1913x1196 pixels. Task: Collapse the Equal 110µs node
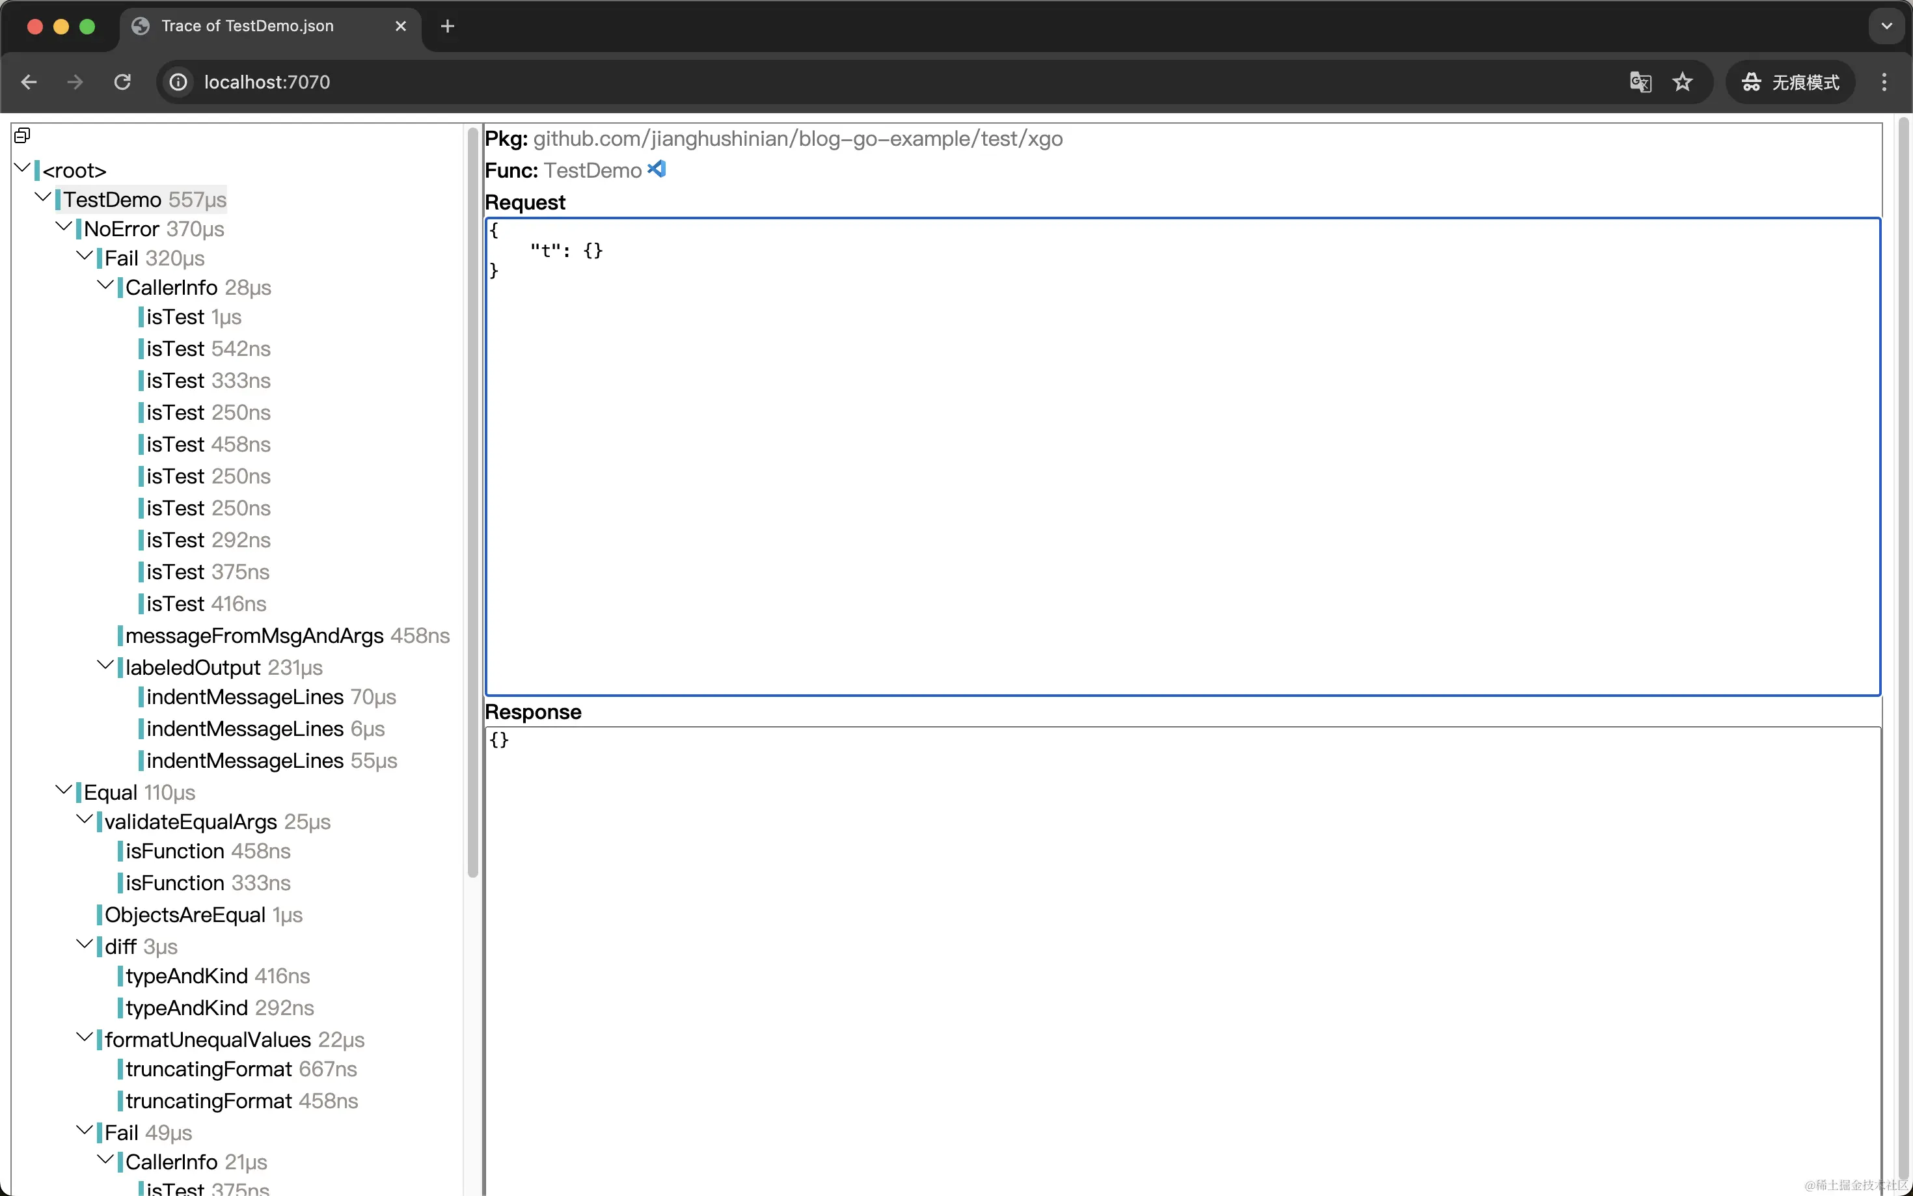(64, 790)
